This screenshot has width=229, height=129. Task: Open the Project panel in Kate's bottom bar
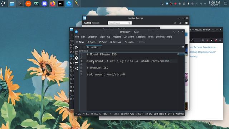tap(94, 114)
